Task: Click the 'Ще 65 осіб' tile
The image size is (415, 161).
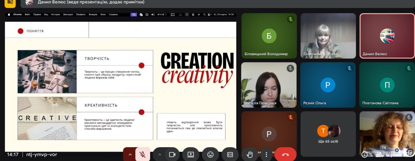Action: (328, 134)
